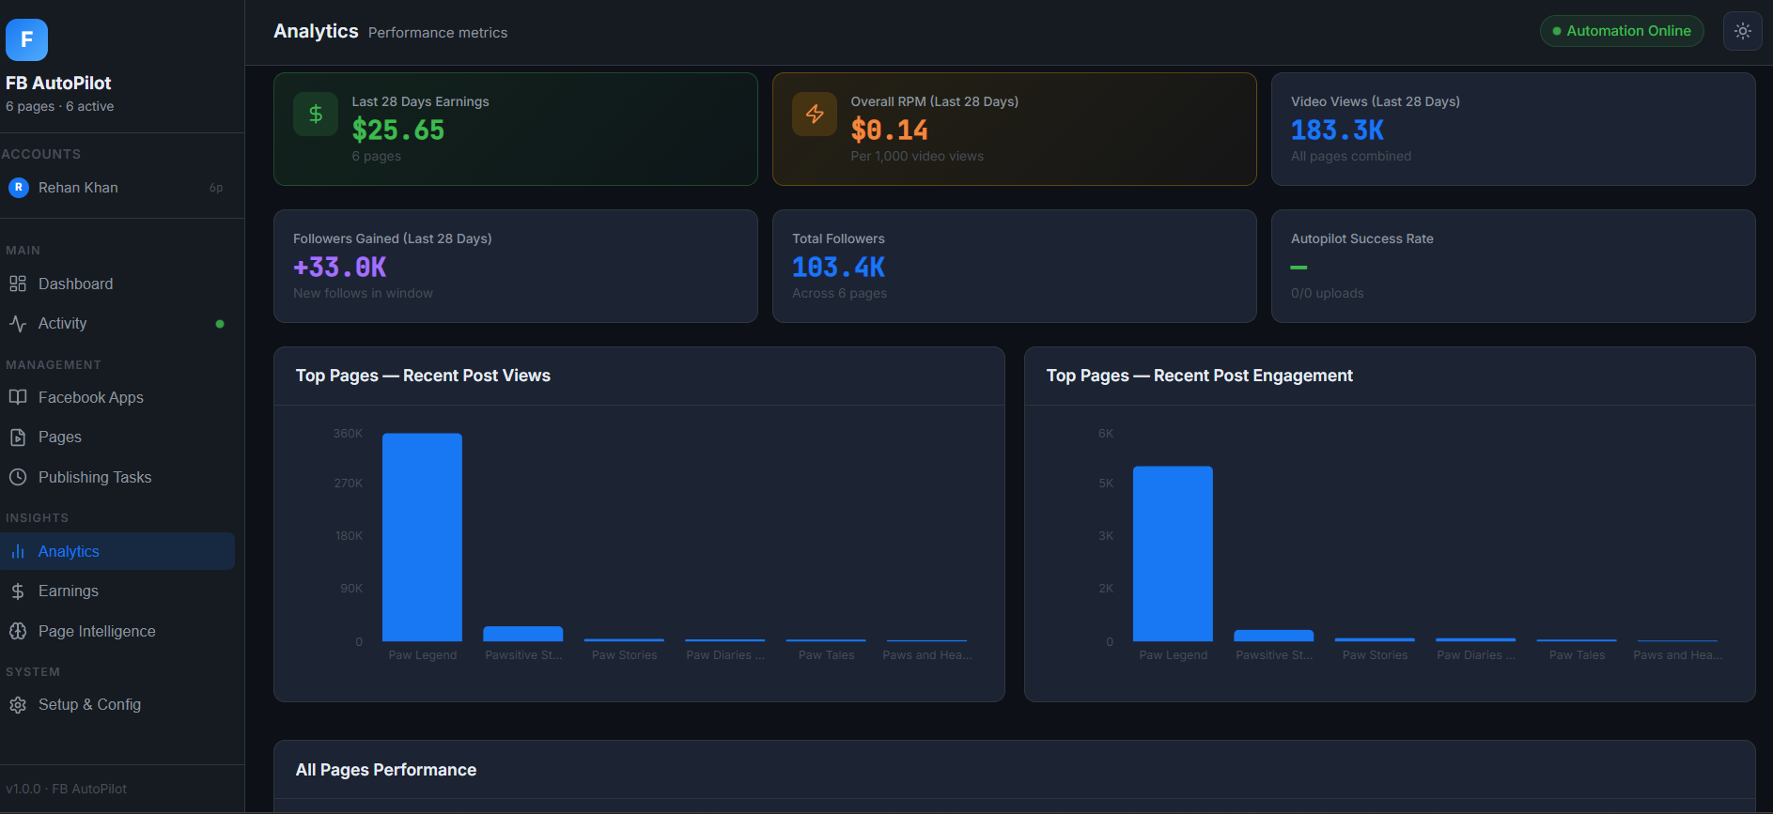The height and width of the screenshot is (814, 1773).
Task: Click the Analytics bar chart icon
Action: (x=18, y=551)
